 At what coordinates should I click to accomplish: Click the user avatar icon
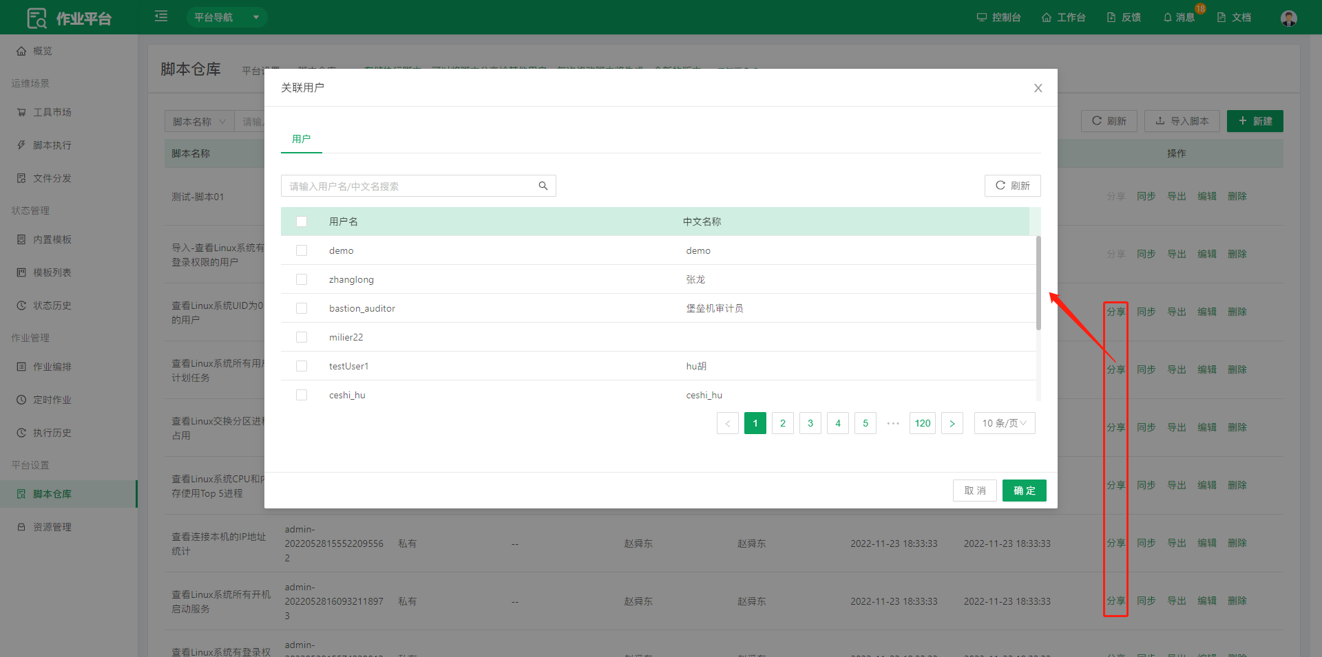click(x=1289, y=18)
